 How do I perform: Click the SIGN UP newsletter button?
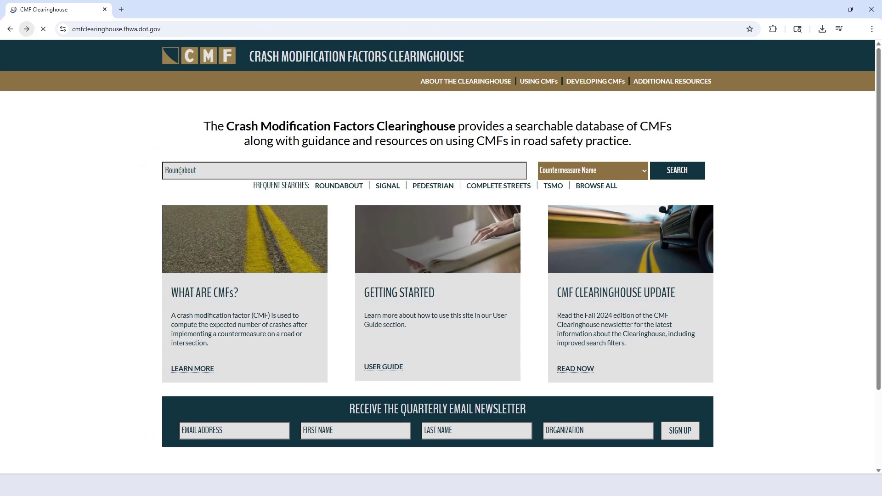[680, 430]
